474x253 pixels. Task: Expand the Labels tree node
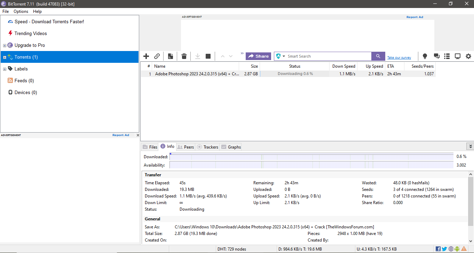pyautogui.click(x=5, y=69)
